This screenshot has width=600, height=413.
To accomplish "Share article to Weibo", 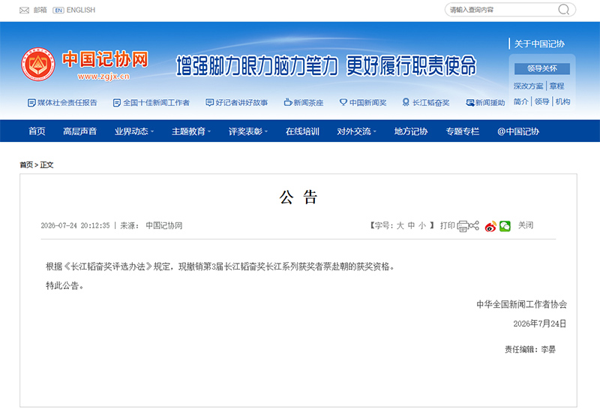I will (x=490, y=227).
